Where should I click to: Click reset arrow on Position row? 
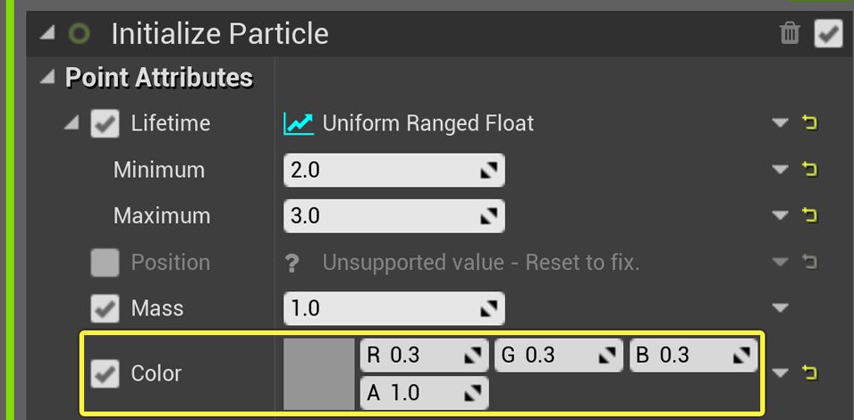click(811, 262)
